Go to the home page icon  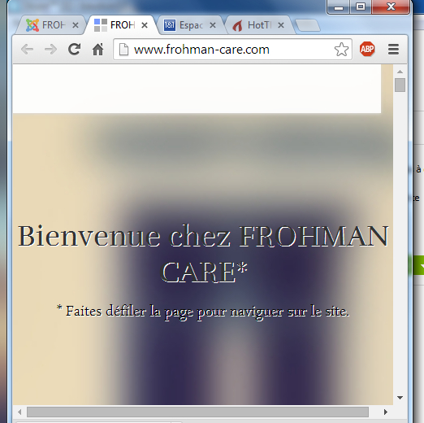[97, 50]
